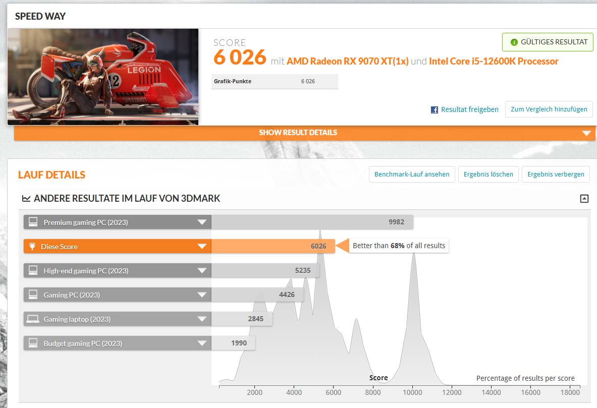Viewport: 597px width, 408px height.
Task: Click the monitor icon for Gaming PC (2023)
Action: 33,295
